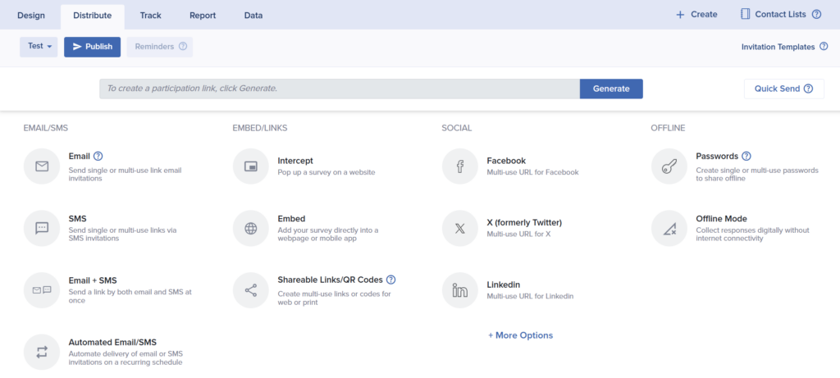Click "Pop up a survey on a website" text
The image size is (840, 378).
[326, 172]
